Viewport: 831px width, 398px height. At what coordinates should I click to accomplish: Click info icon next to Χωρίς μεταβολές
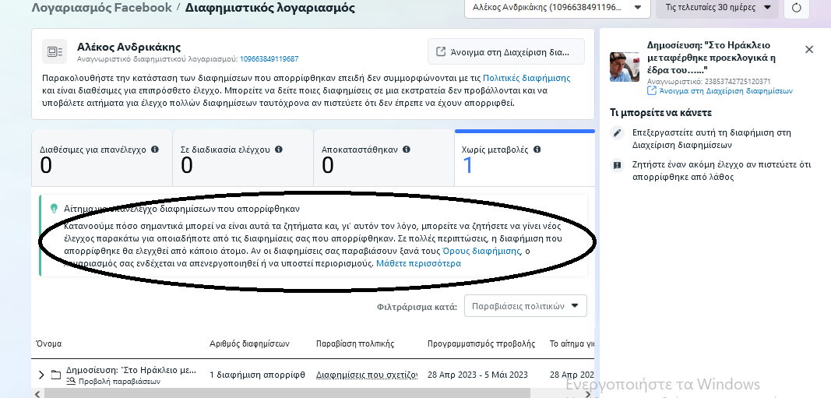click(x=537, y=150)
